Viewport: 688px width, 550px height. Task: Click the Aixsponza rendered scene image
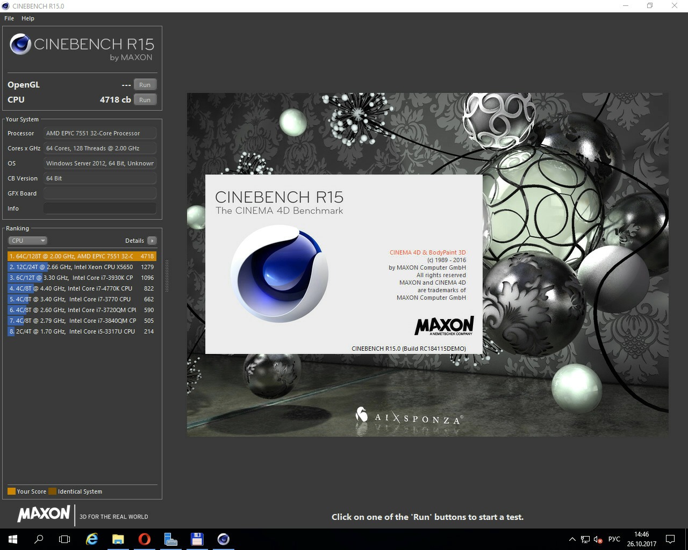[428, 264]
